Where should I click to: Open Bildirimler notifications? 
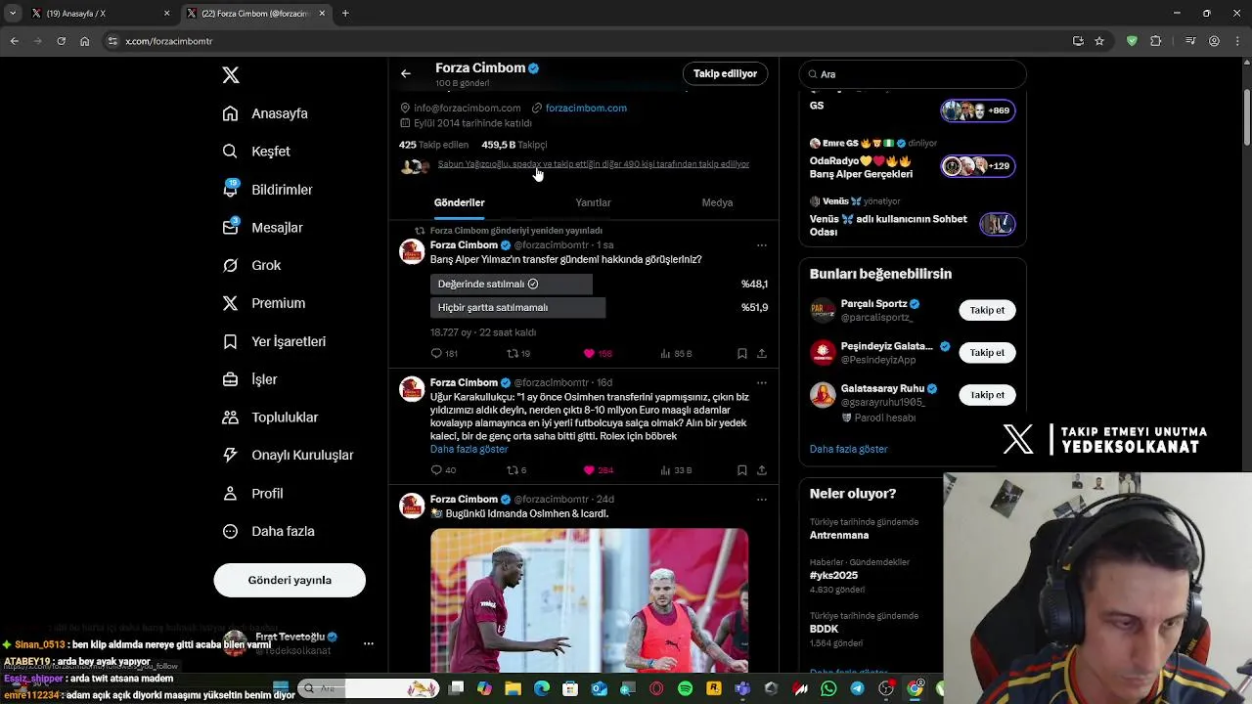(267, 190)
